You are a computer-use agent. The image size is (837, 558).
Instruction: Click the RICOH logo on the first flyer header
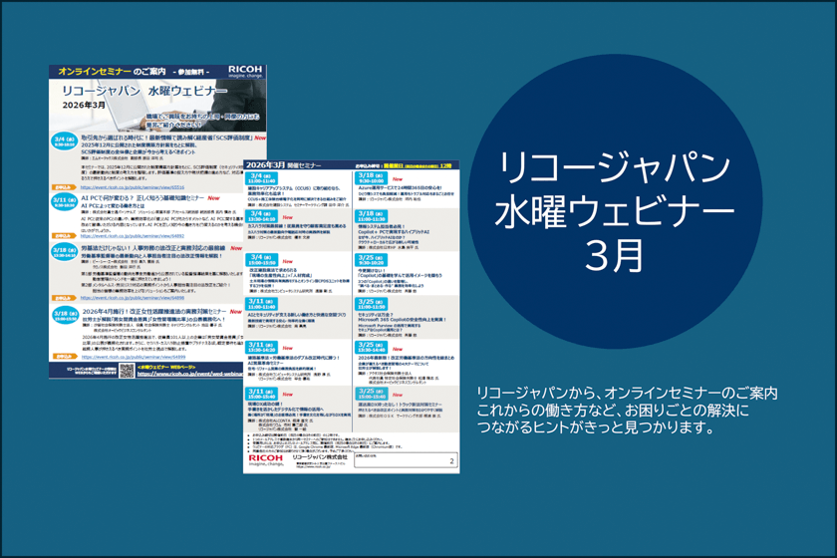pyautogui.click(x=245, y=70)
